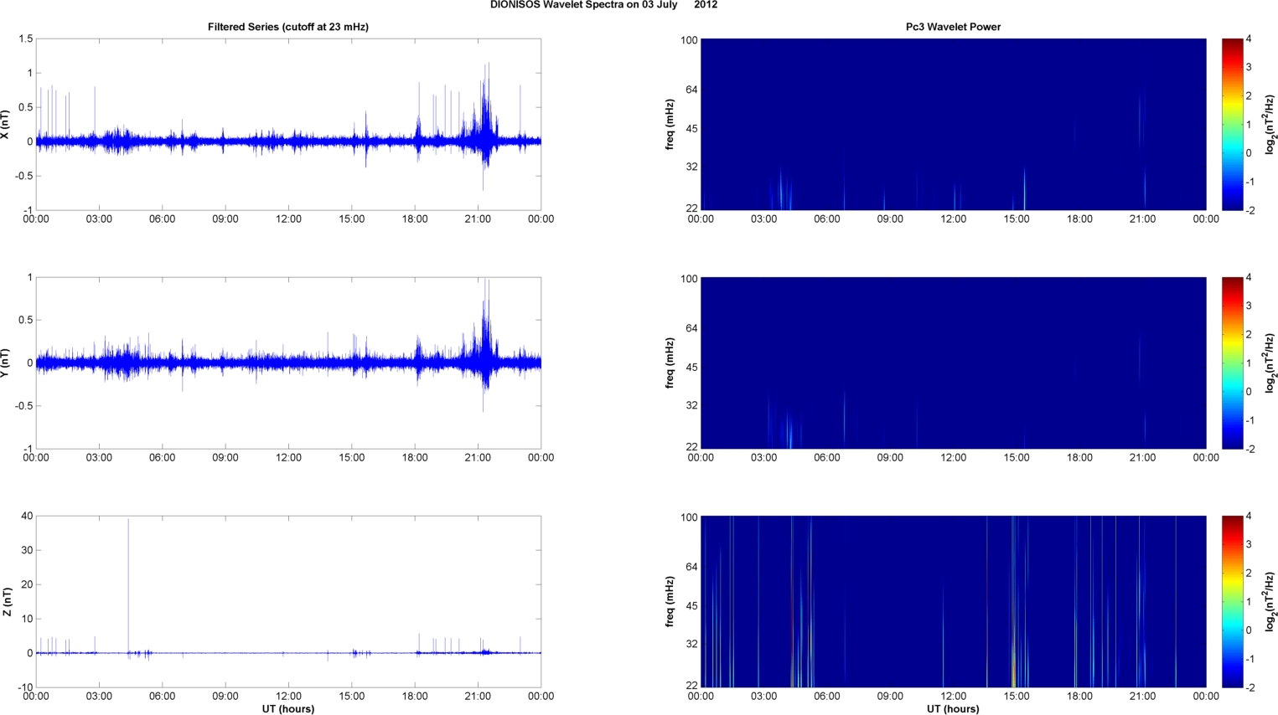Click the 'log2(nT²/Hz)' label beside middle colorbar
This screenshot has height=715, width=1278.
1270,363
